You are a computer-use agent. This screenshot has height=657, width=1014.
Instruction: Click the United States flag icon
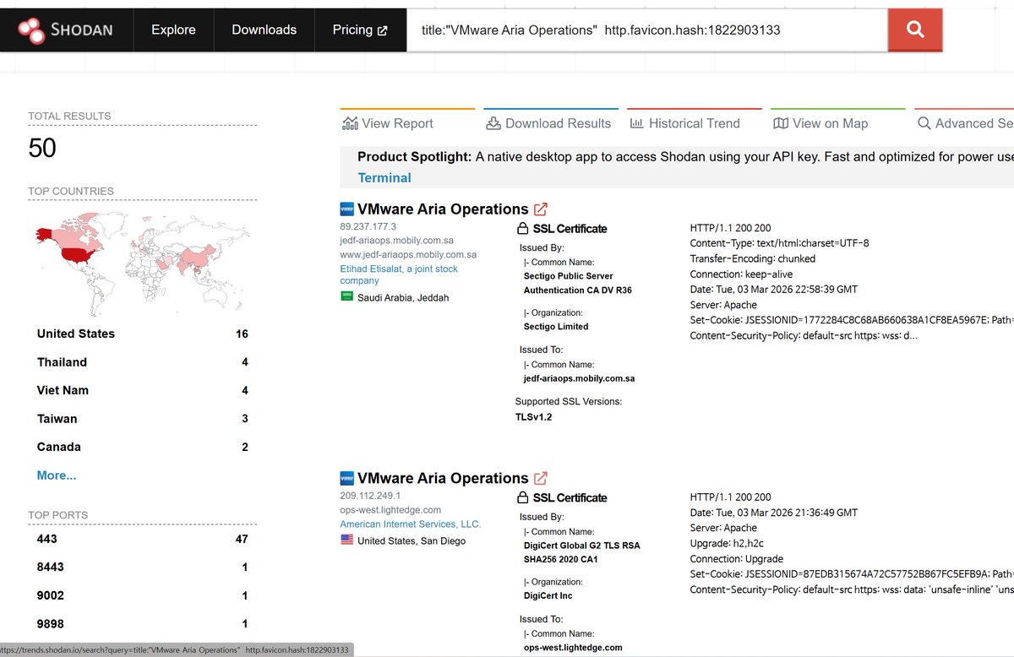(346, 540)
